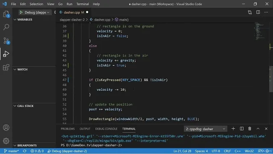273x154 pixels.
Task: Click the synchronize changes icon in status bar
Action: pyautogui.click(x=25, y=151)
